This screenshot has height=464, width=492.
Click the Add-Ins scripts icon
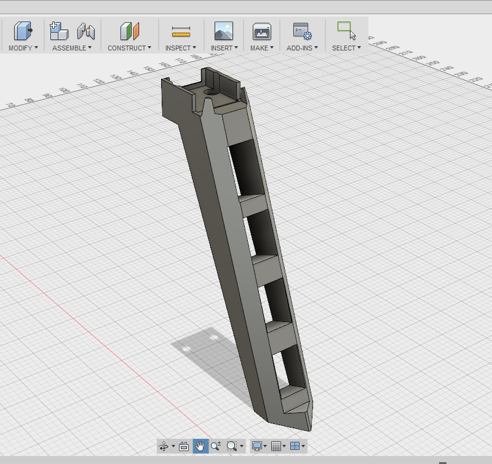tap(302, 31)
